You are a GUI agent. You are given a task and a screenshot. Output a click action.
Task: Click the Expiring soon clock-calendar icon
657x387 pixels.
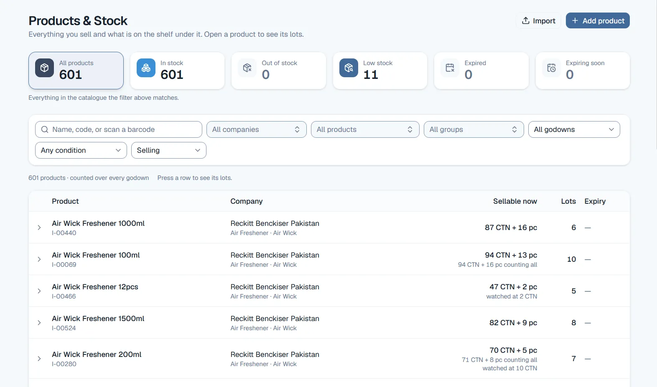[552, 68]
